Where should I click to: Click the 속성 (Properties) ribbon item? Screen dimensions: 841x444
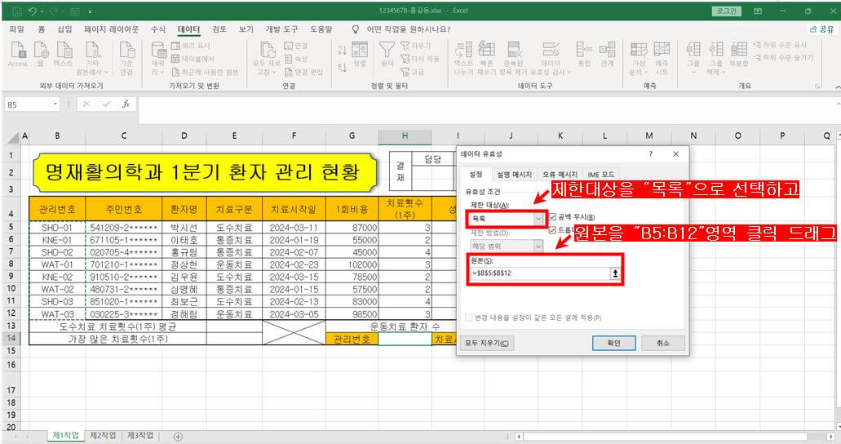(x=296, y=59)
